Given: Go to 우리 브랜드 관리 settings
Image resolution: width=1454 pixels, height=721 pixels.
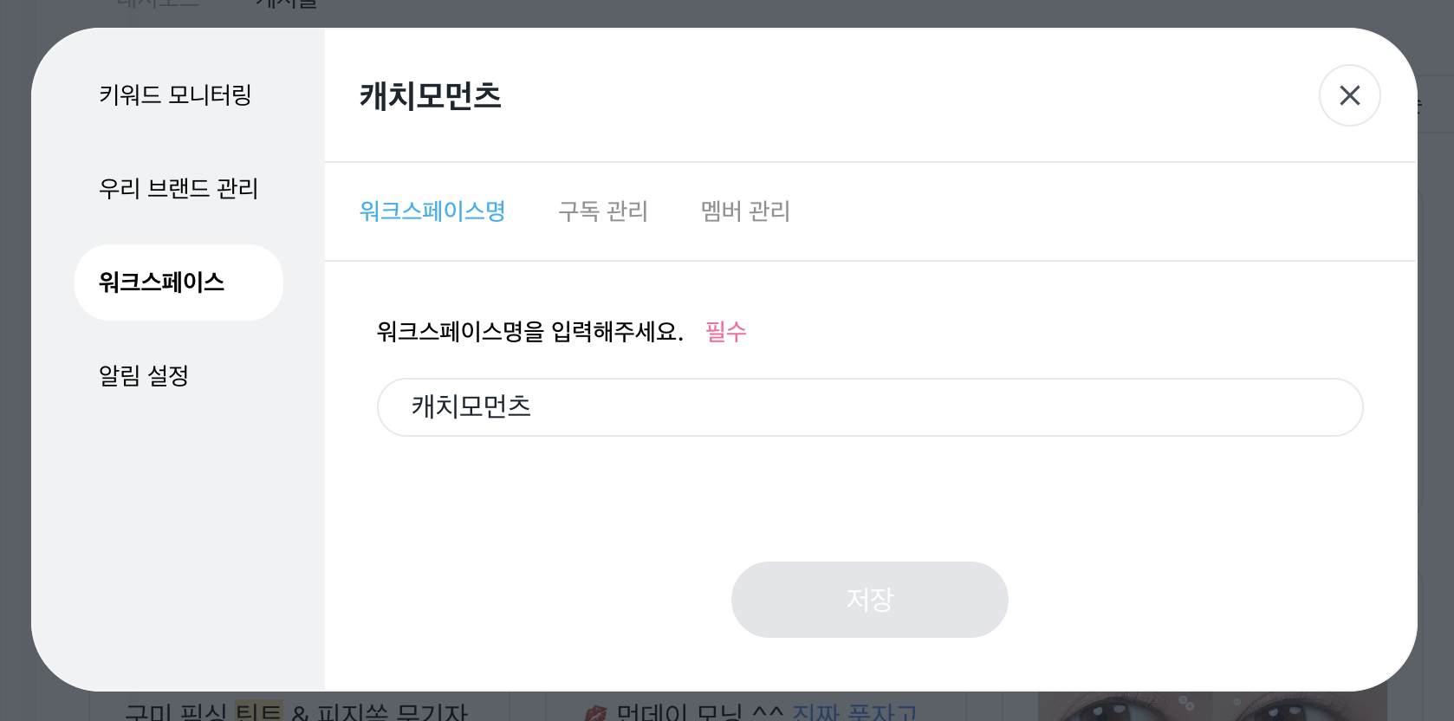Looking at the screenshot, I should pos(179,188).
